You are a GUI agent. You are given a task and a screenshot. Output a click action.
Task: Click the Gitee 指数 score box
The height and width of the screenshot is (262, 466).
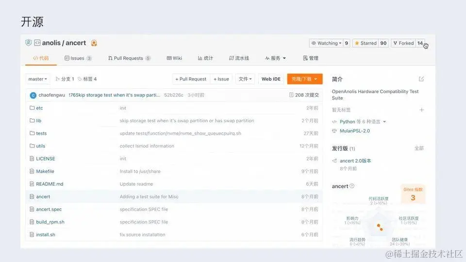(413, 194)
